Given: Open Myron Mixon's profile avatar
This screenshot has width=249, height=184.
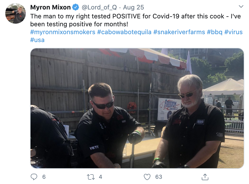Looking at the screenshot, I should click(x=16, y=13).
